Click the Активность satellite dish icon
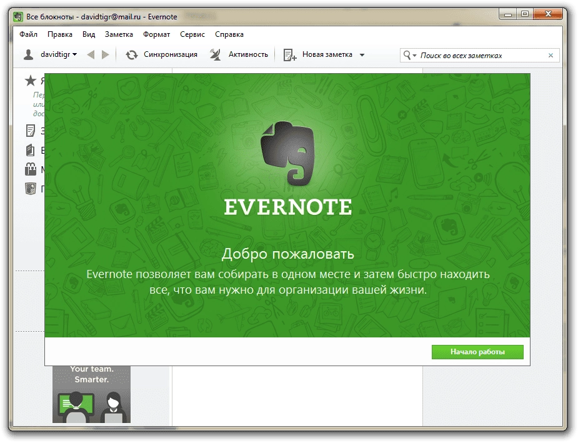 216,55
